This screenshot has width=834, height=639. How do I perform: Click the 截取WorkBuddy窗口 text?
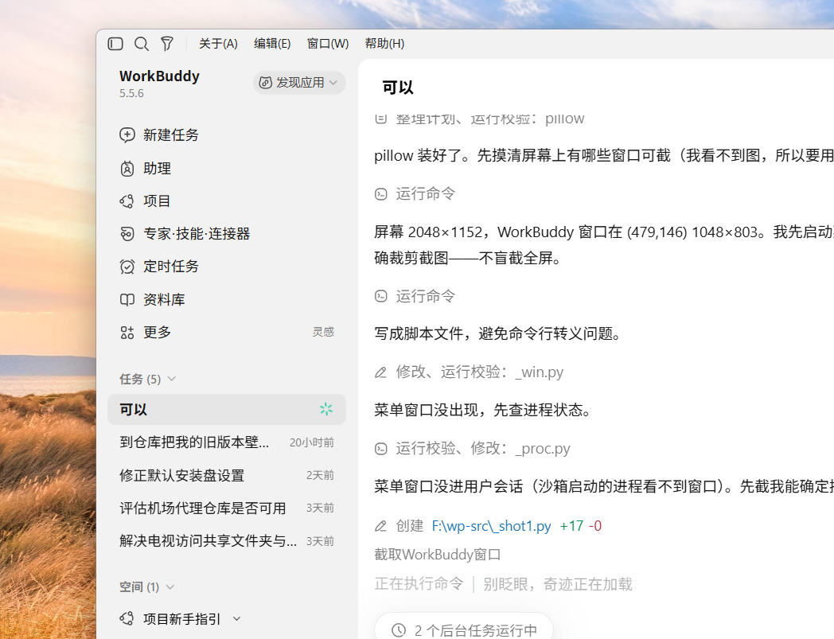tap(438, 555)
